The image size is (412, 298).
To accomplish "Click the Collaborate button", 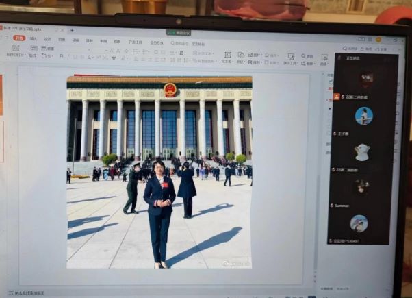I will (366, 49).
